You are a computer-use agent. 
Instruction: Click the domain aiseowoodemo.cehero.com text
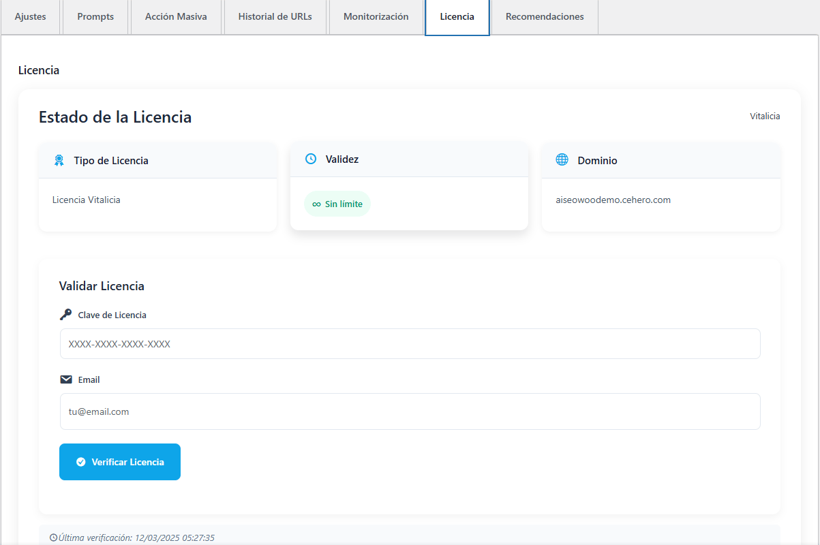pos(612,200)
